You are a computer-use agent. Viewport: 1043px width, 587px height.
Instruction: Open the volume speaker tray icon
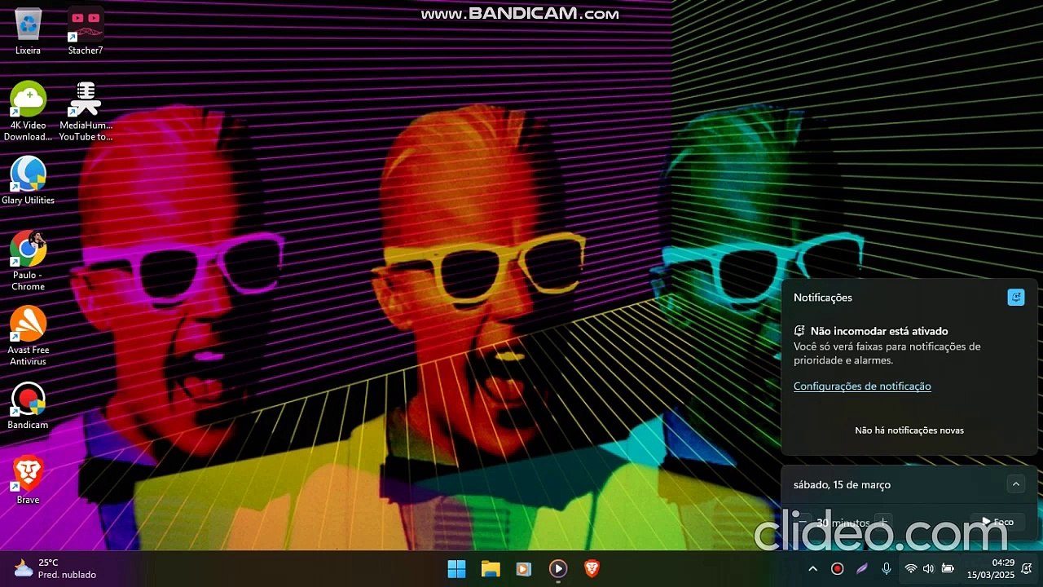coord(929,569)
